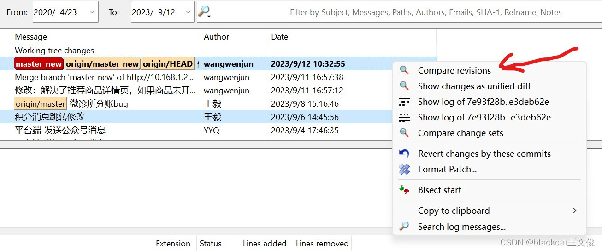Sort by Message column header
602x251 pixels.
pyautogui.click(x=106, y=37)
